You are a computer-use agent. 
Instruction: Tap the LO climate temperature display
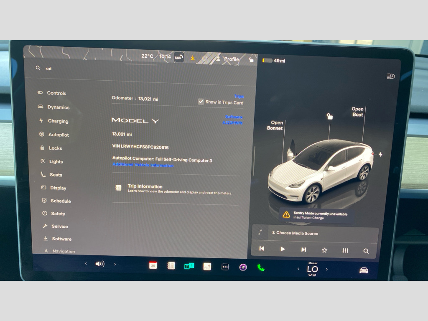313,270
